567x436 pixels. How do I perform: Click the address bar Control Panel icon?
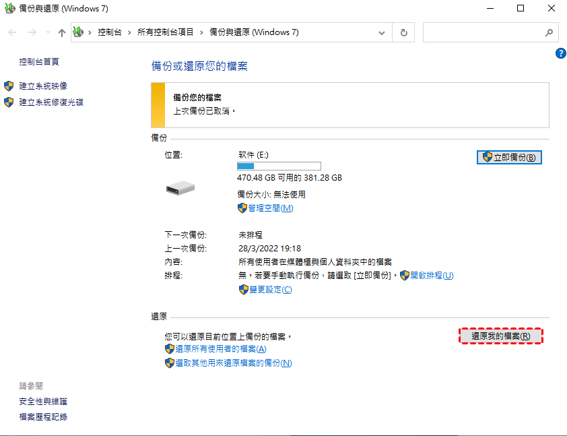click(78, 32)
